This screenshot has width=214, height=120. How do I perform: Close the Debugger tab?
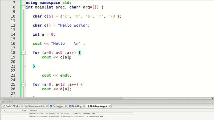pyautogui.click(x=66, y=106)
